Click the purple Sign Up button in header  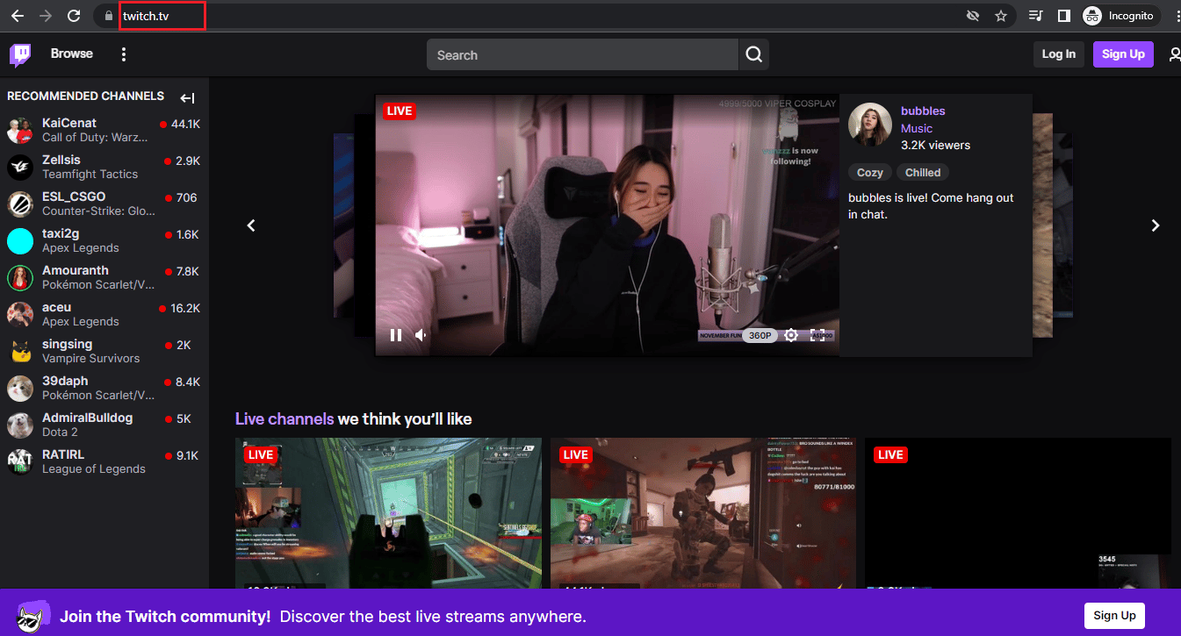pos(1123,54)
